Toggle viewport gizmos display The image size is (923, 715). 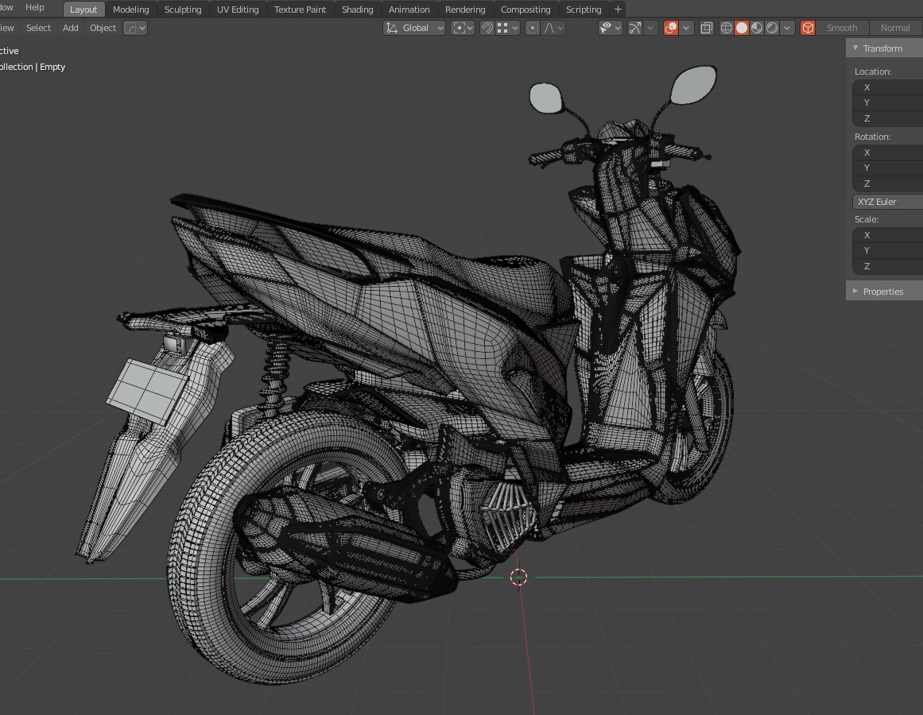tap(634, 28)
